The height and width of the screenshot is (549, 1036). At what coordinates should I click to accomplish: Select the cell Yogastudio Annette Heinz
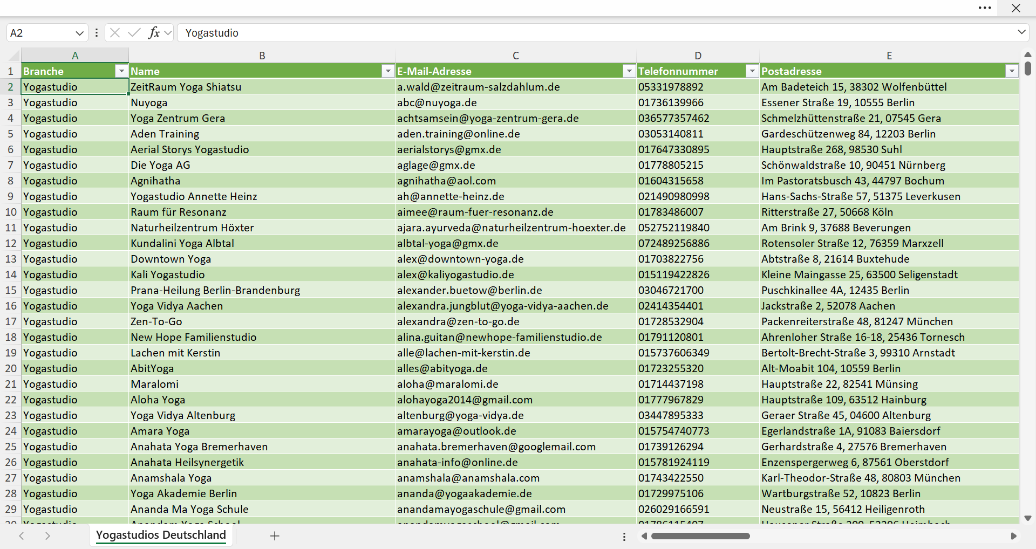(262, 196)
